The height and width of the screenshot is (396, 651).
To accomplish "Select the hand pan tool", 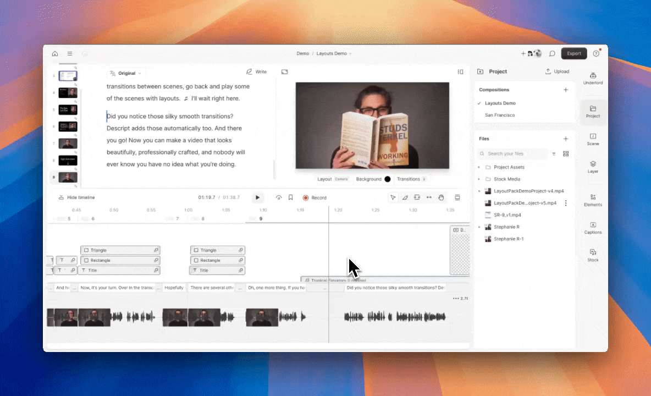I will pyautogui.click(x=441, y=197).
